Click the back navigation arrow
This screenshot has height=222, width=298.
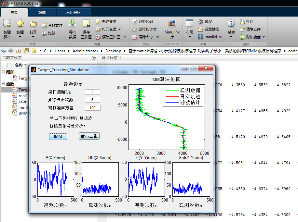click(4, 51)
